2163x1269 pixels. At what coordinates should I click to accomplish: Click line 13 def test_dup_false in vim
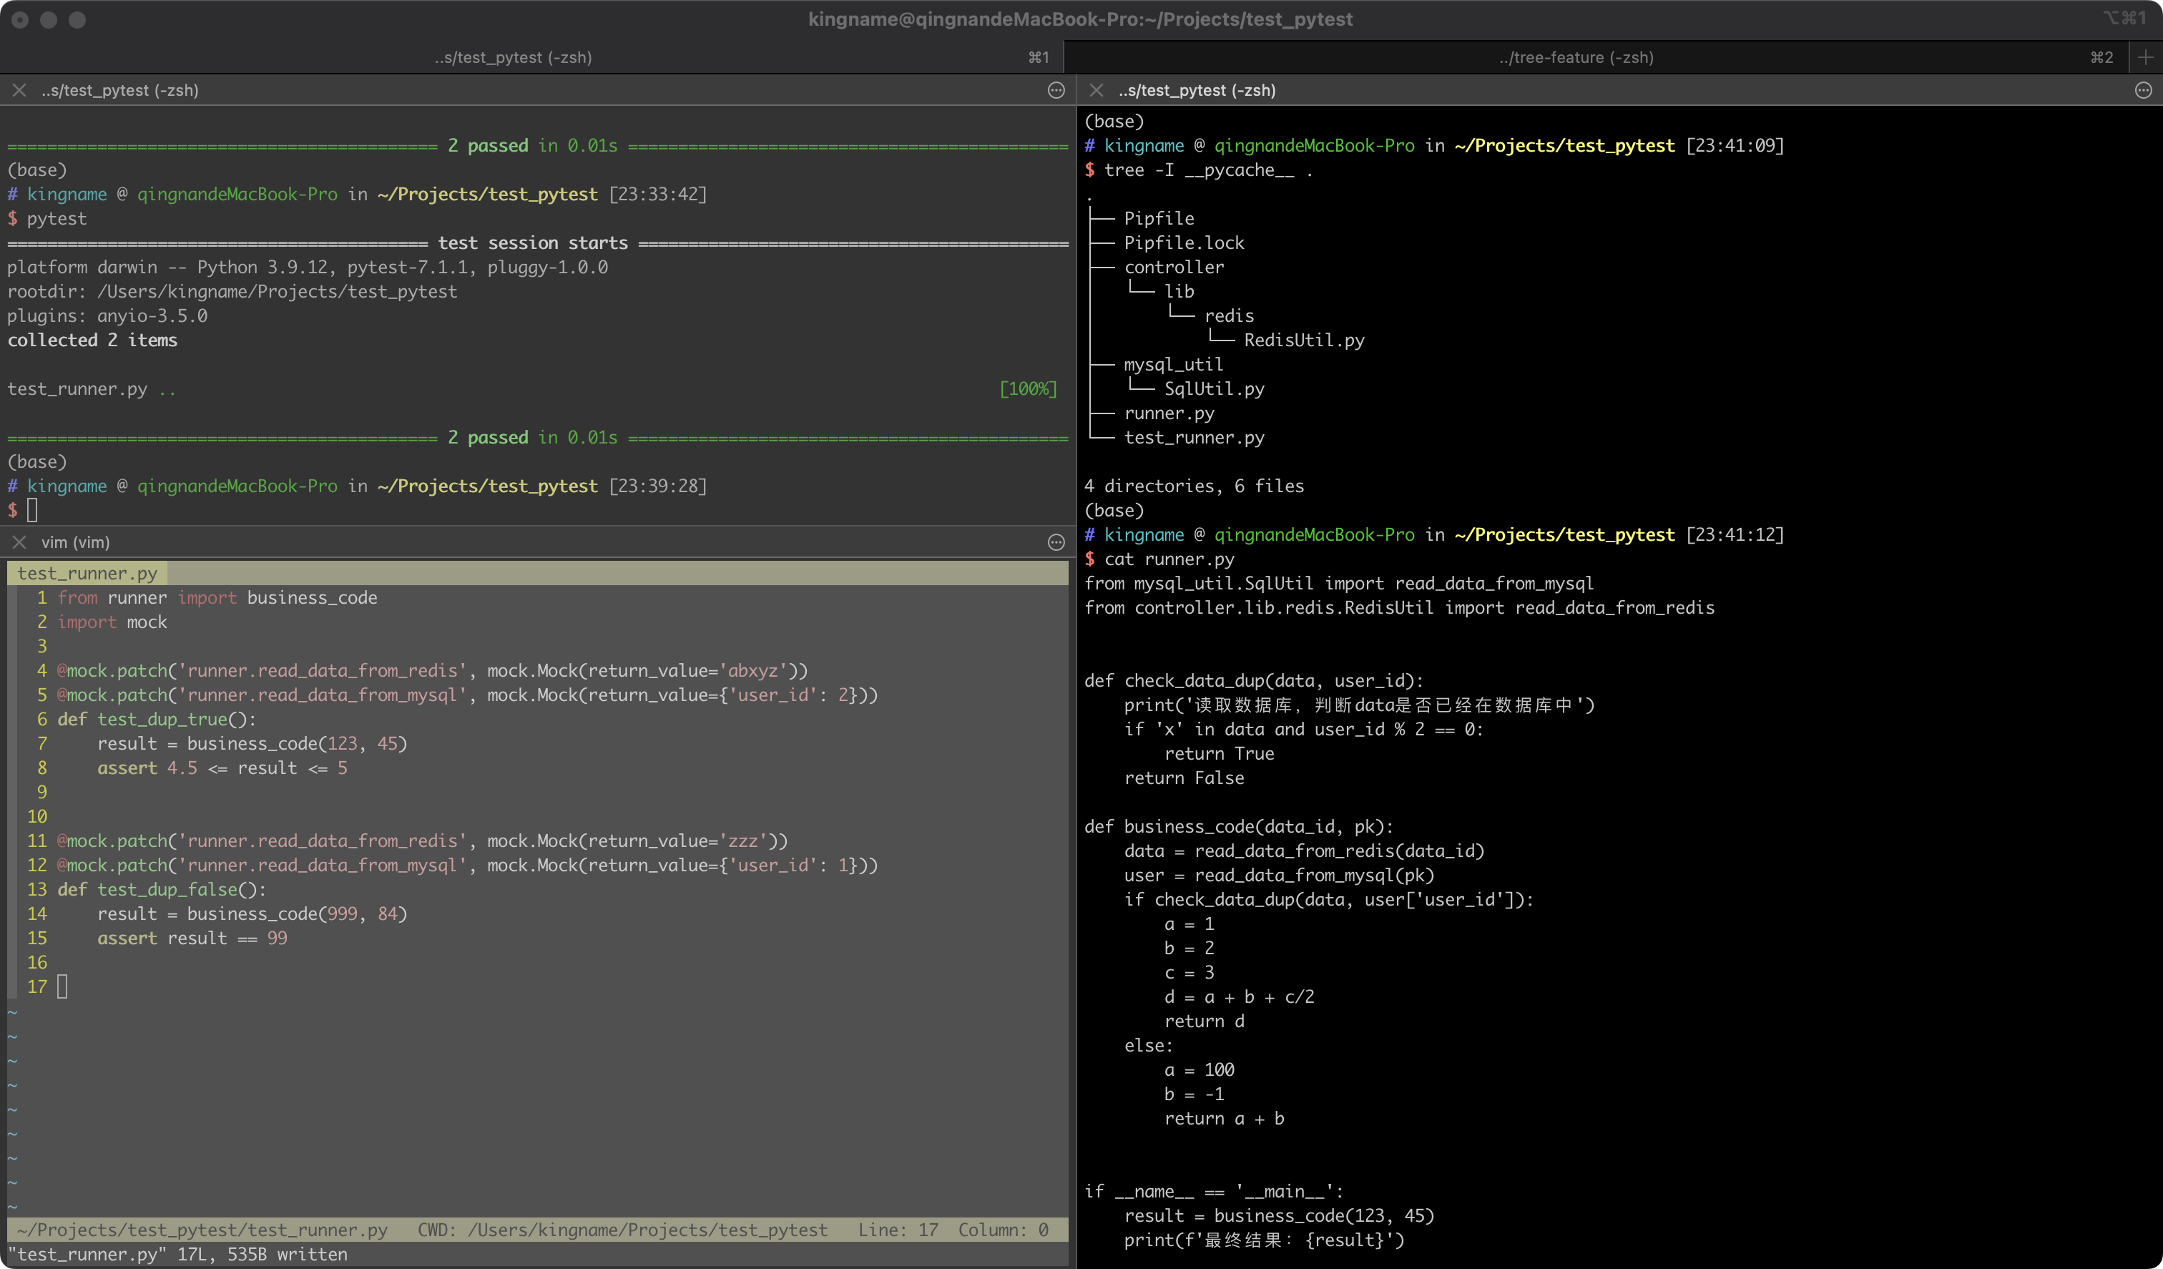(x=162, y=889)
